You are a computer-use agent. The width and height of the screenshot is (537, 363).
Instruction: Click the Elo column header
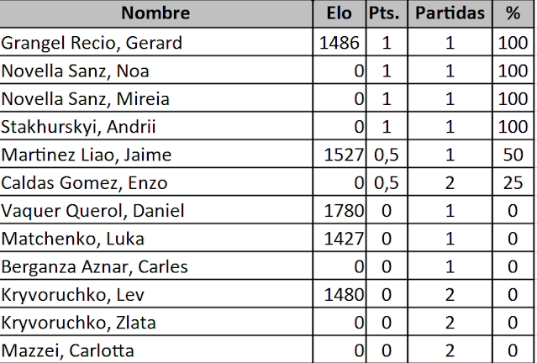(339, 13)
